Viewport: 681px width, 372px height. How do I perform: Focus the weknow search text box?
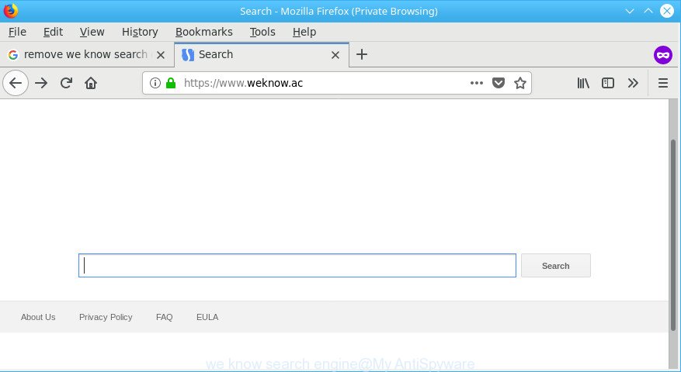coord(297,265)
